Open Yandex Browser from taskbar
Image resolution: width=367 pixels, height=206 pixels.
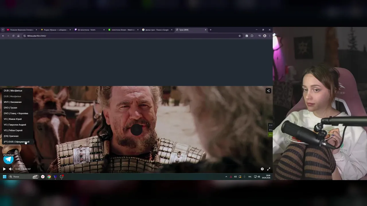point(43,177)
